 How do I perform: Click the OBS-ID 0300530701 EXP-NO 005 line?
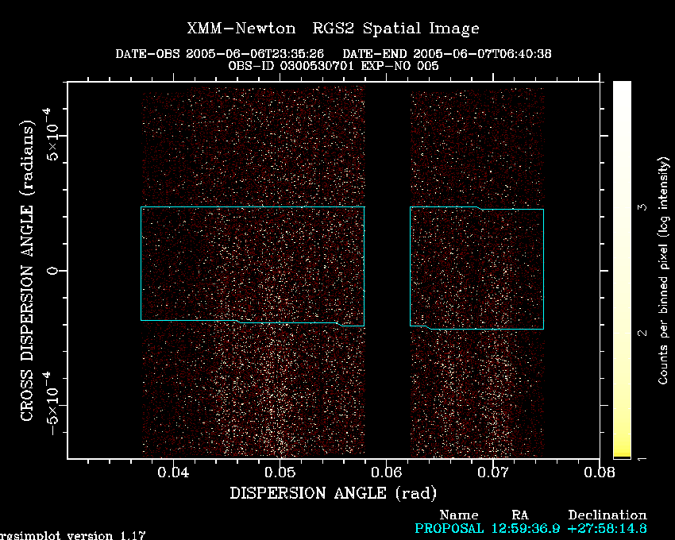pos(334,66)
